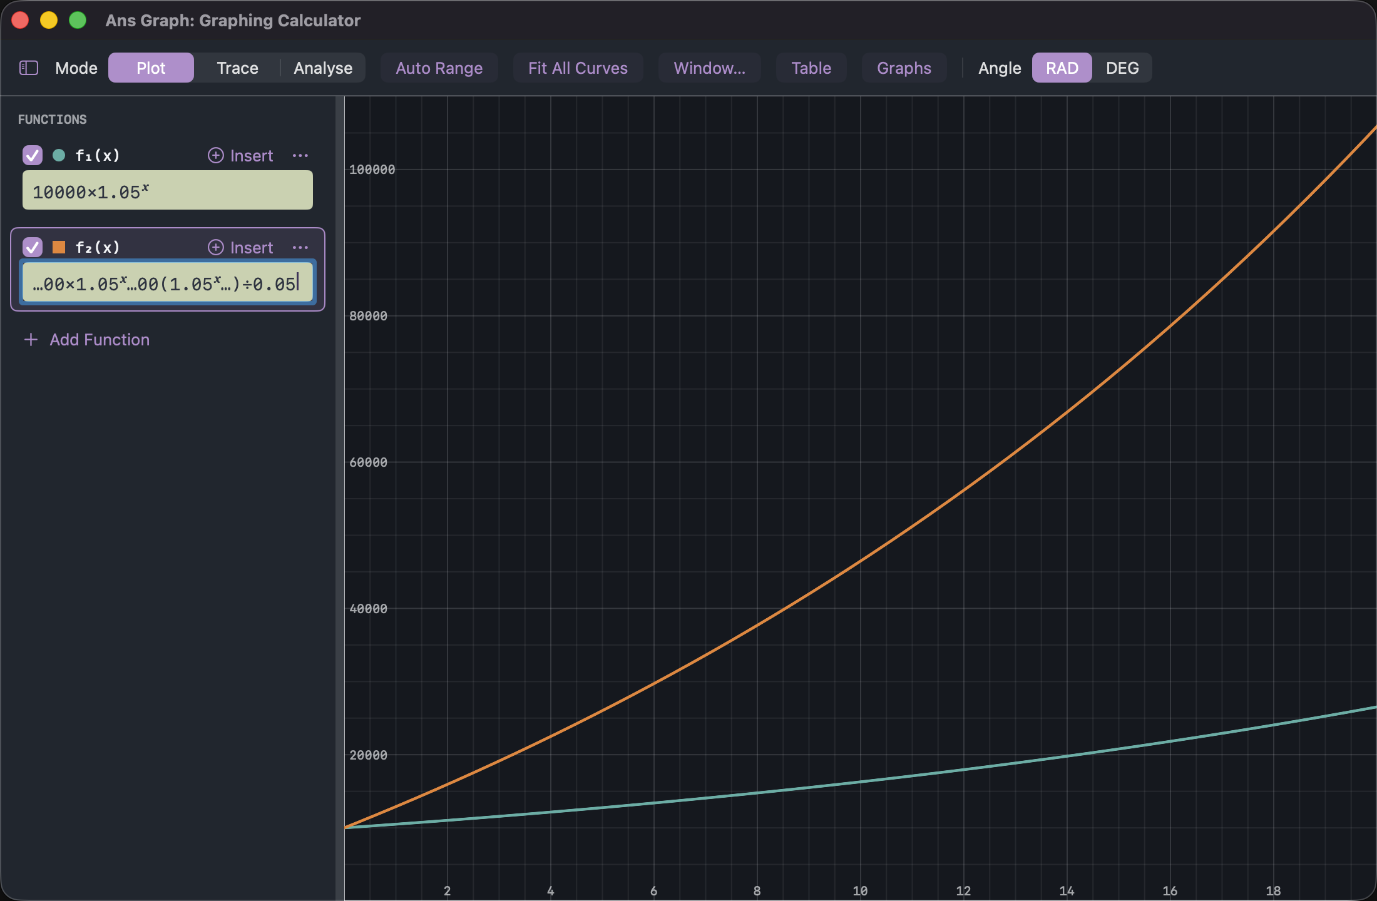Open the teal color swatch of f₁(x)
The width and height of the screenshot is (1377, 901).
pyautogui.click(x=59, y=155)
